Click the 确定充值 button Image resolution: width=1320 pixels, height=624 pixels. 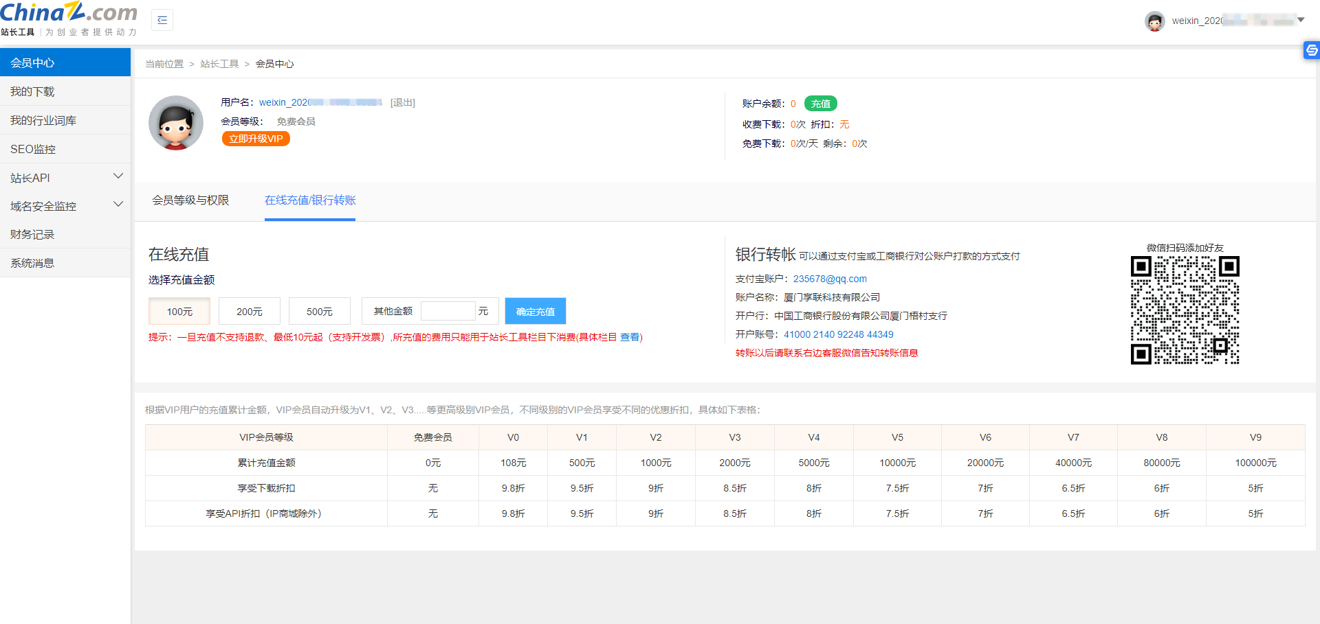tap(536, 311)
